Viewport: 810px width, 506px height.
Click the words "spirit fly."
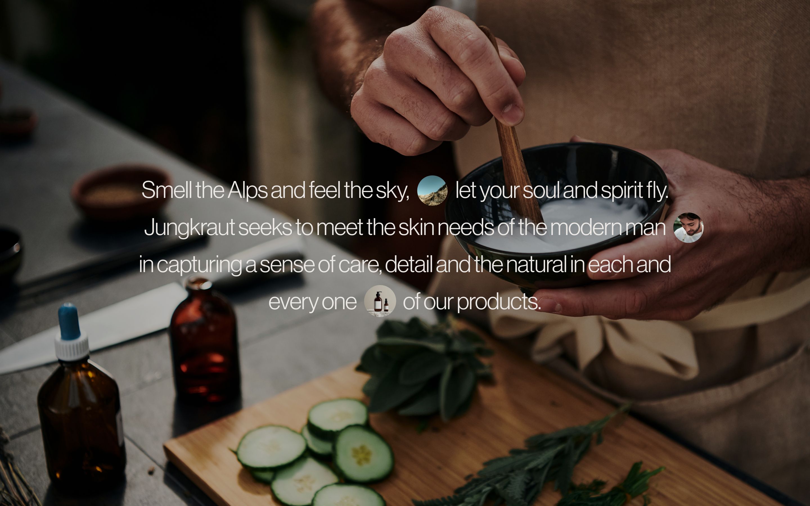(x=634, y=190)
